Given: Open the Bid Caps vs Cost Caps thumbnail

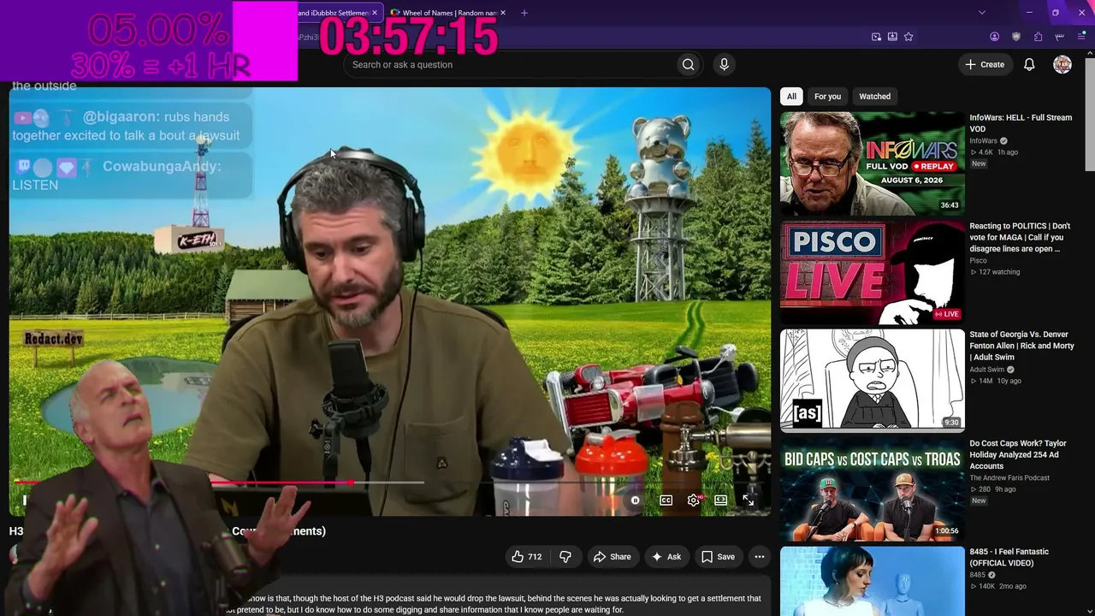Looking at the screenshot, I should point(872,489).
